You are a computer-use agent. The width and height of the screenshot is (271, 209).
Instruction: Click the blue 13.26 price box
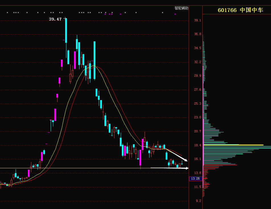pos(196,179)
